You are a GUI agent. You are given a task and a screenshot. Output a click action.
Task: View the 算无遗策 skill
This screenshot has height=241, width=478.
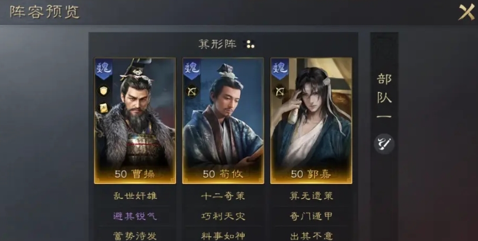click(311, 196)
